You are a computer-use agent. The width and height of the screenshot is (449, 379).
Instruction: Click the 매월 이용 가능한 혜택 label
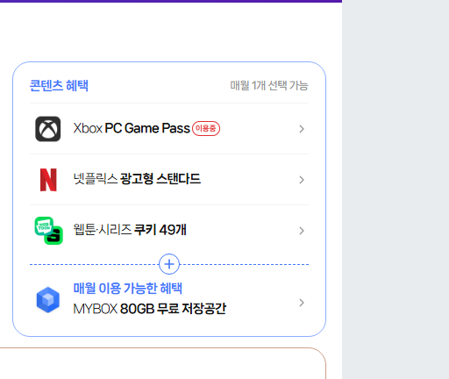127,288
